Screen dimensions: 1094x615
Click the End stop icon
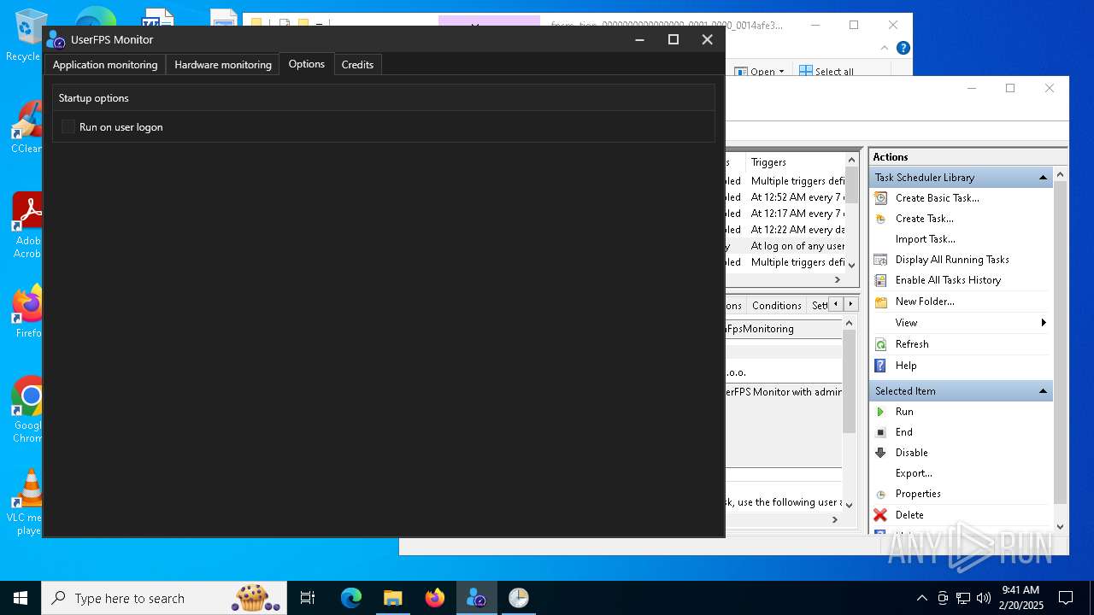pos(881,432)
